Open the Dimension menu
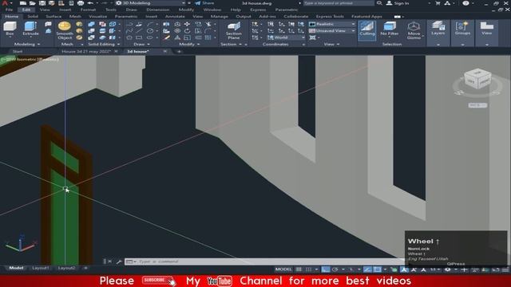The height and width of the screenshot is (287, 511). tap(158, 10)
